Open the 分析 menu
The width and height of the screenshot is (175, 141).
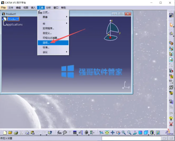coord(48,8)
